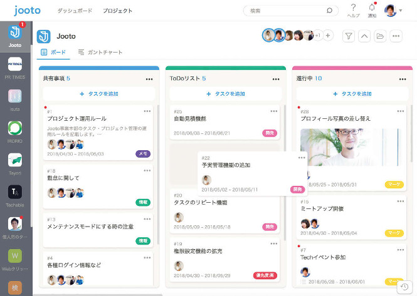Open the ToDoリスト list options ellipsis
Viewport: 417px width, 296px height.
(276, 79)
